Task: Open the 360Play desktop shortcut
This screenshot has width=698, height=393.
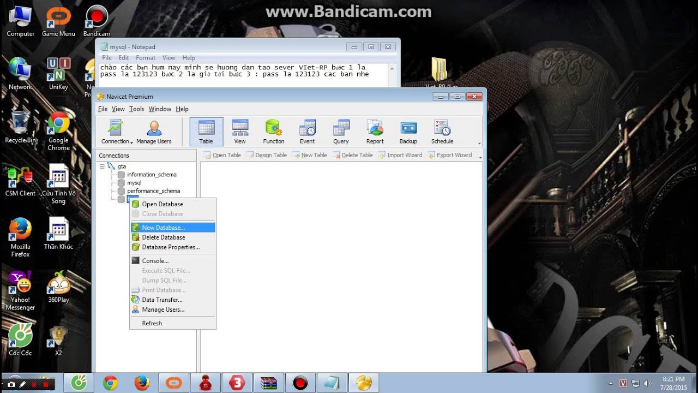Action: (58, 287)
